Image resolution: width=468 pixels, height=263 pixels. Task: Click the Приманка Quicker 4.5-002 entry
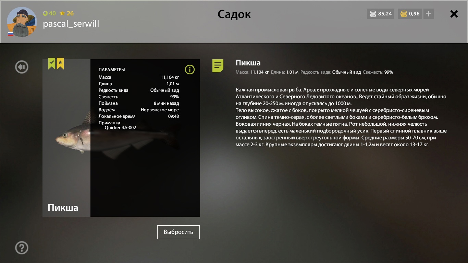118,125
